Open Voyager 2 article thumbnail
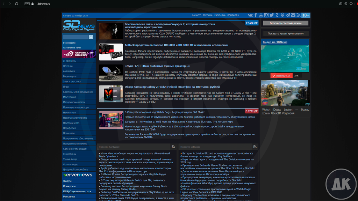 click(x=111, y=31)
